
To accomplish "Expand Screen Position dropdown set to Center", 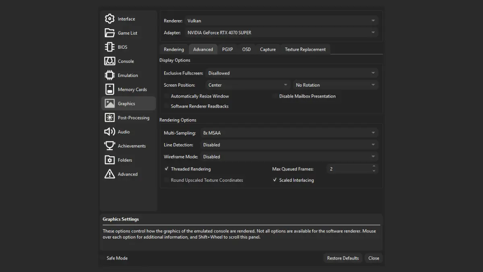I will click(x=248, y=85).
